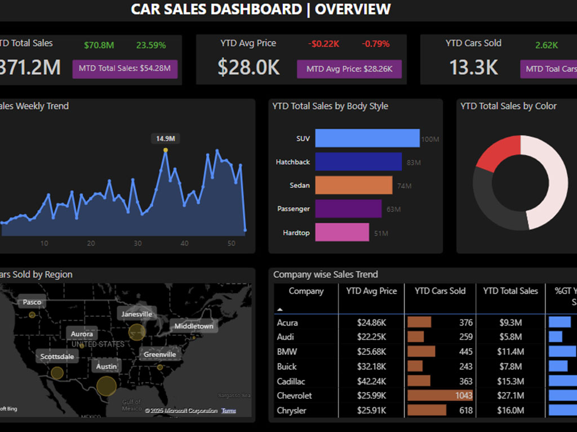Click the MTD Total Sales: $54.28M button
Screen dimensions: 577x432
coord(125,69)
